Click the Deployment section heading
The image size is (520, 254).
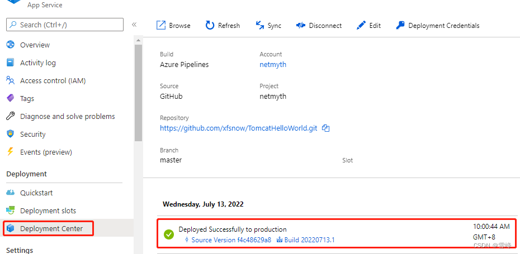26,174
